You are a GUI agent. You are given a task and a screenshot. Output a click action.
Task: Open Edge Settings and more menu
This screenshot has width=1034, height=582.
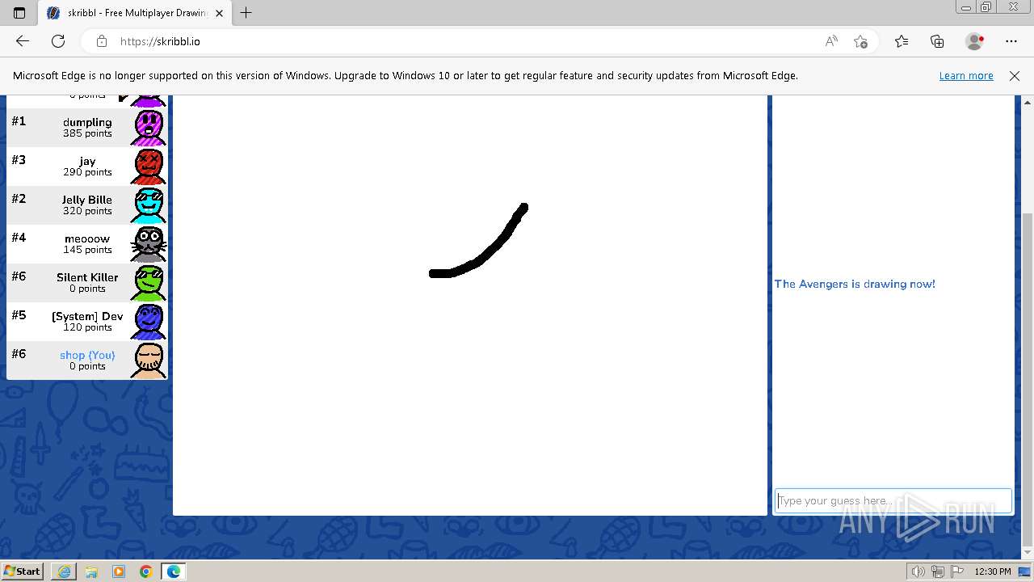pos(1011,41)
